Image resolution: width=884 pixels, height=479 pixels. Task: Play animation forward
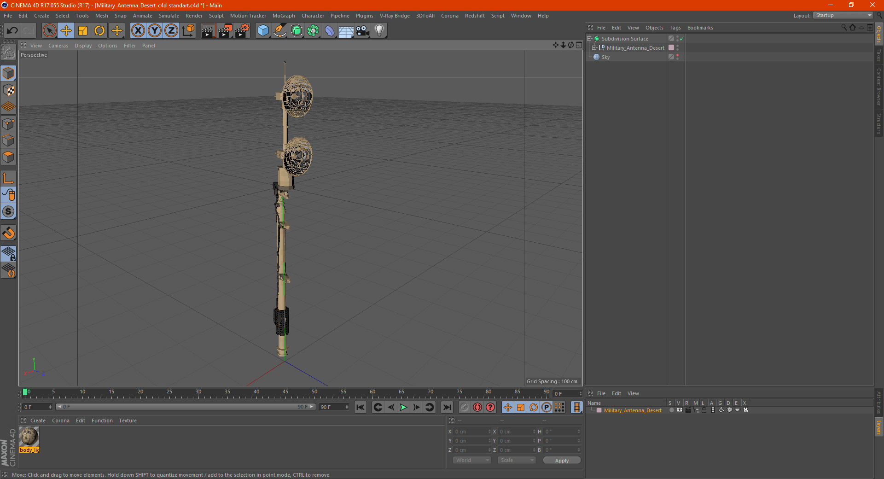[403, 407]
